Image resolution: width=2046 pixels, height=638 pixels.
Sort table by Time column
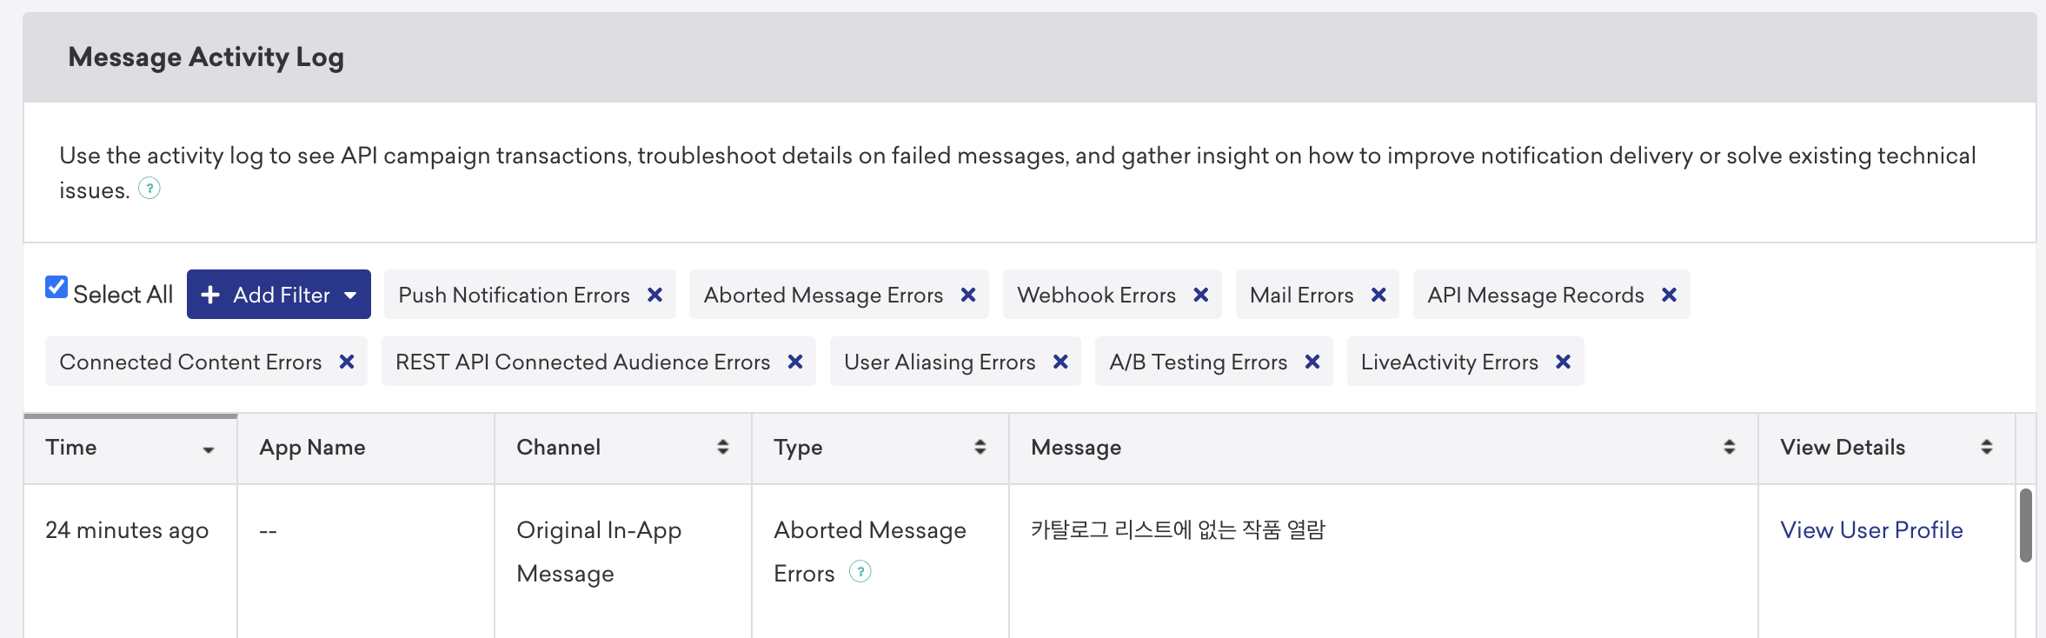[130, 449]
